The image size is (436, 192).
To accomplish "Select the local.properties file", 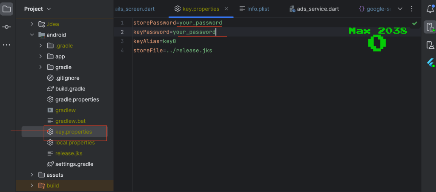I will [75, 143].
